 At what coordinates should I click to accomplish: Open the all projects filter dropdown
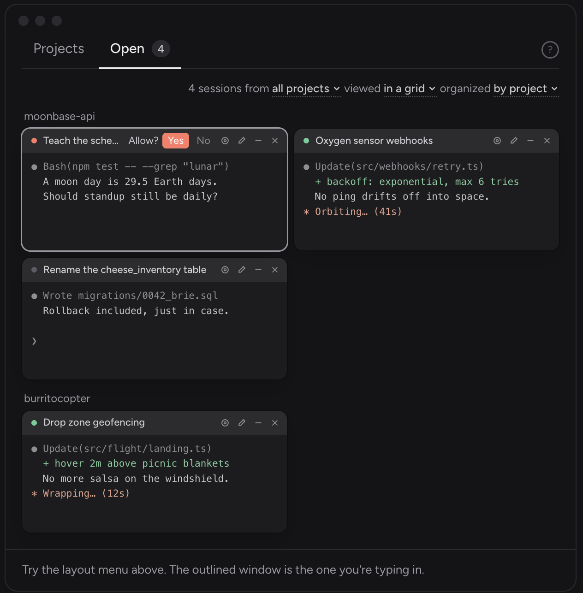306,89
